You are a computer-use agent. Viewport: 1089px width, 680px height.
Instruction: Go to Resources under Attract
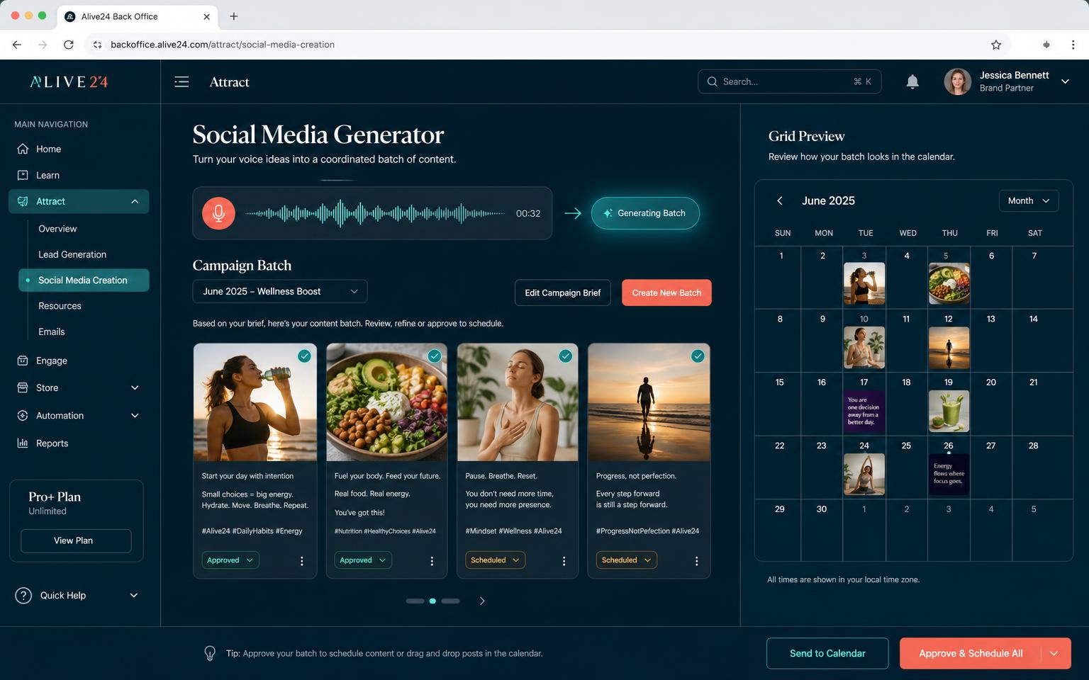coord(60,306)
